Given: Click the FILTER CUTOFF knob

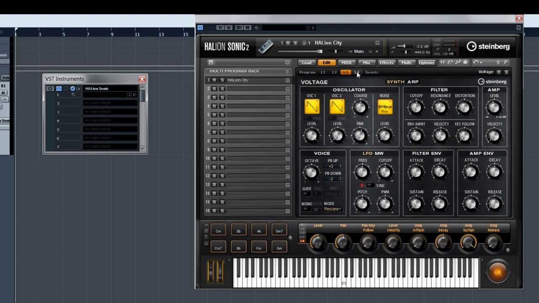Looking at the screenshot, I should point(416,108).
